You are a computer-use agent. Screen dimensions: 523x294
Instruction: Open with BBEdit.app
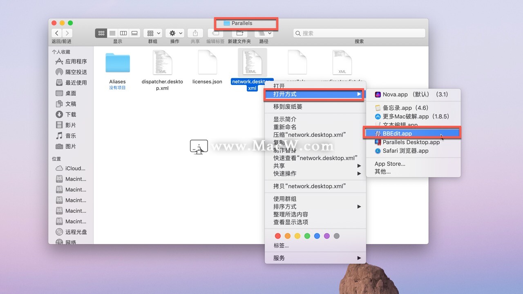coord(413,134)
